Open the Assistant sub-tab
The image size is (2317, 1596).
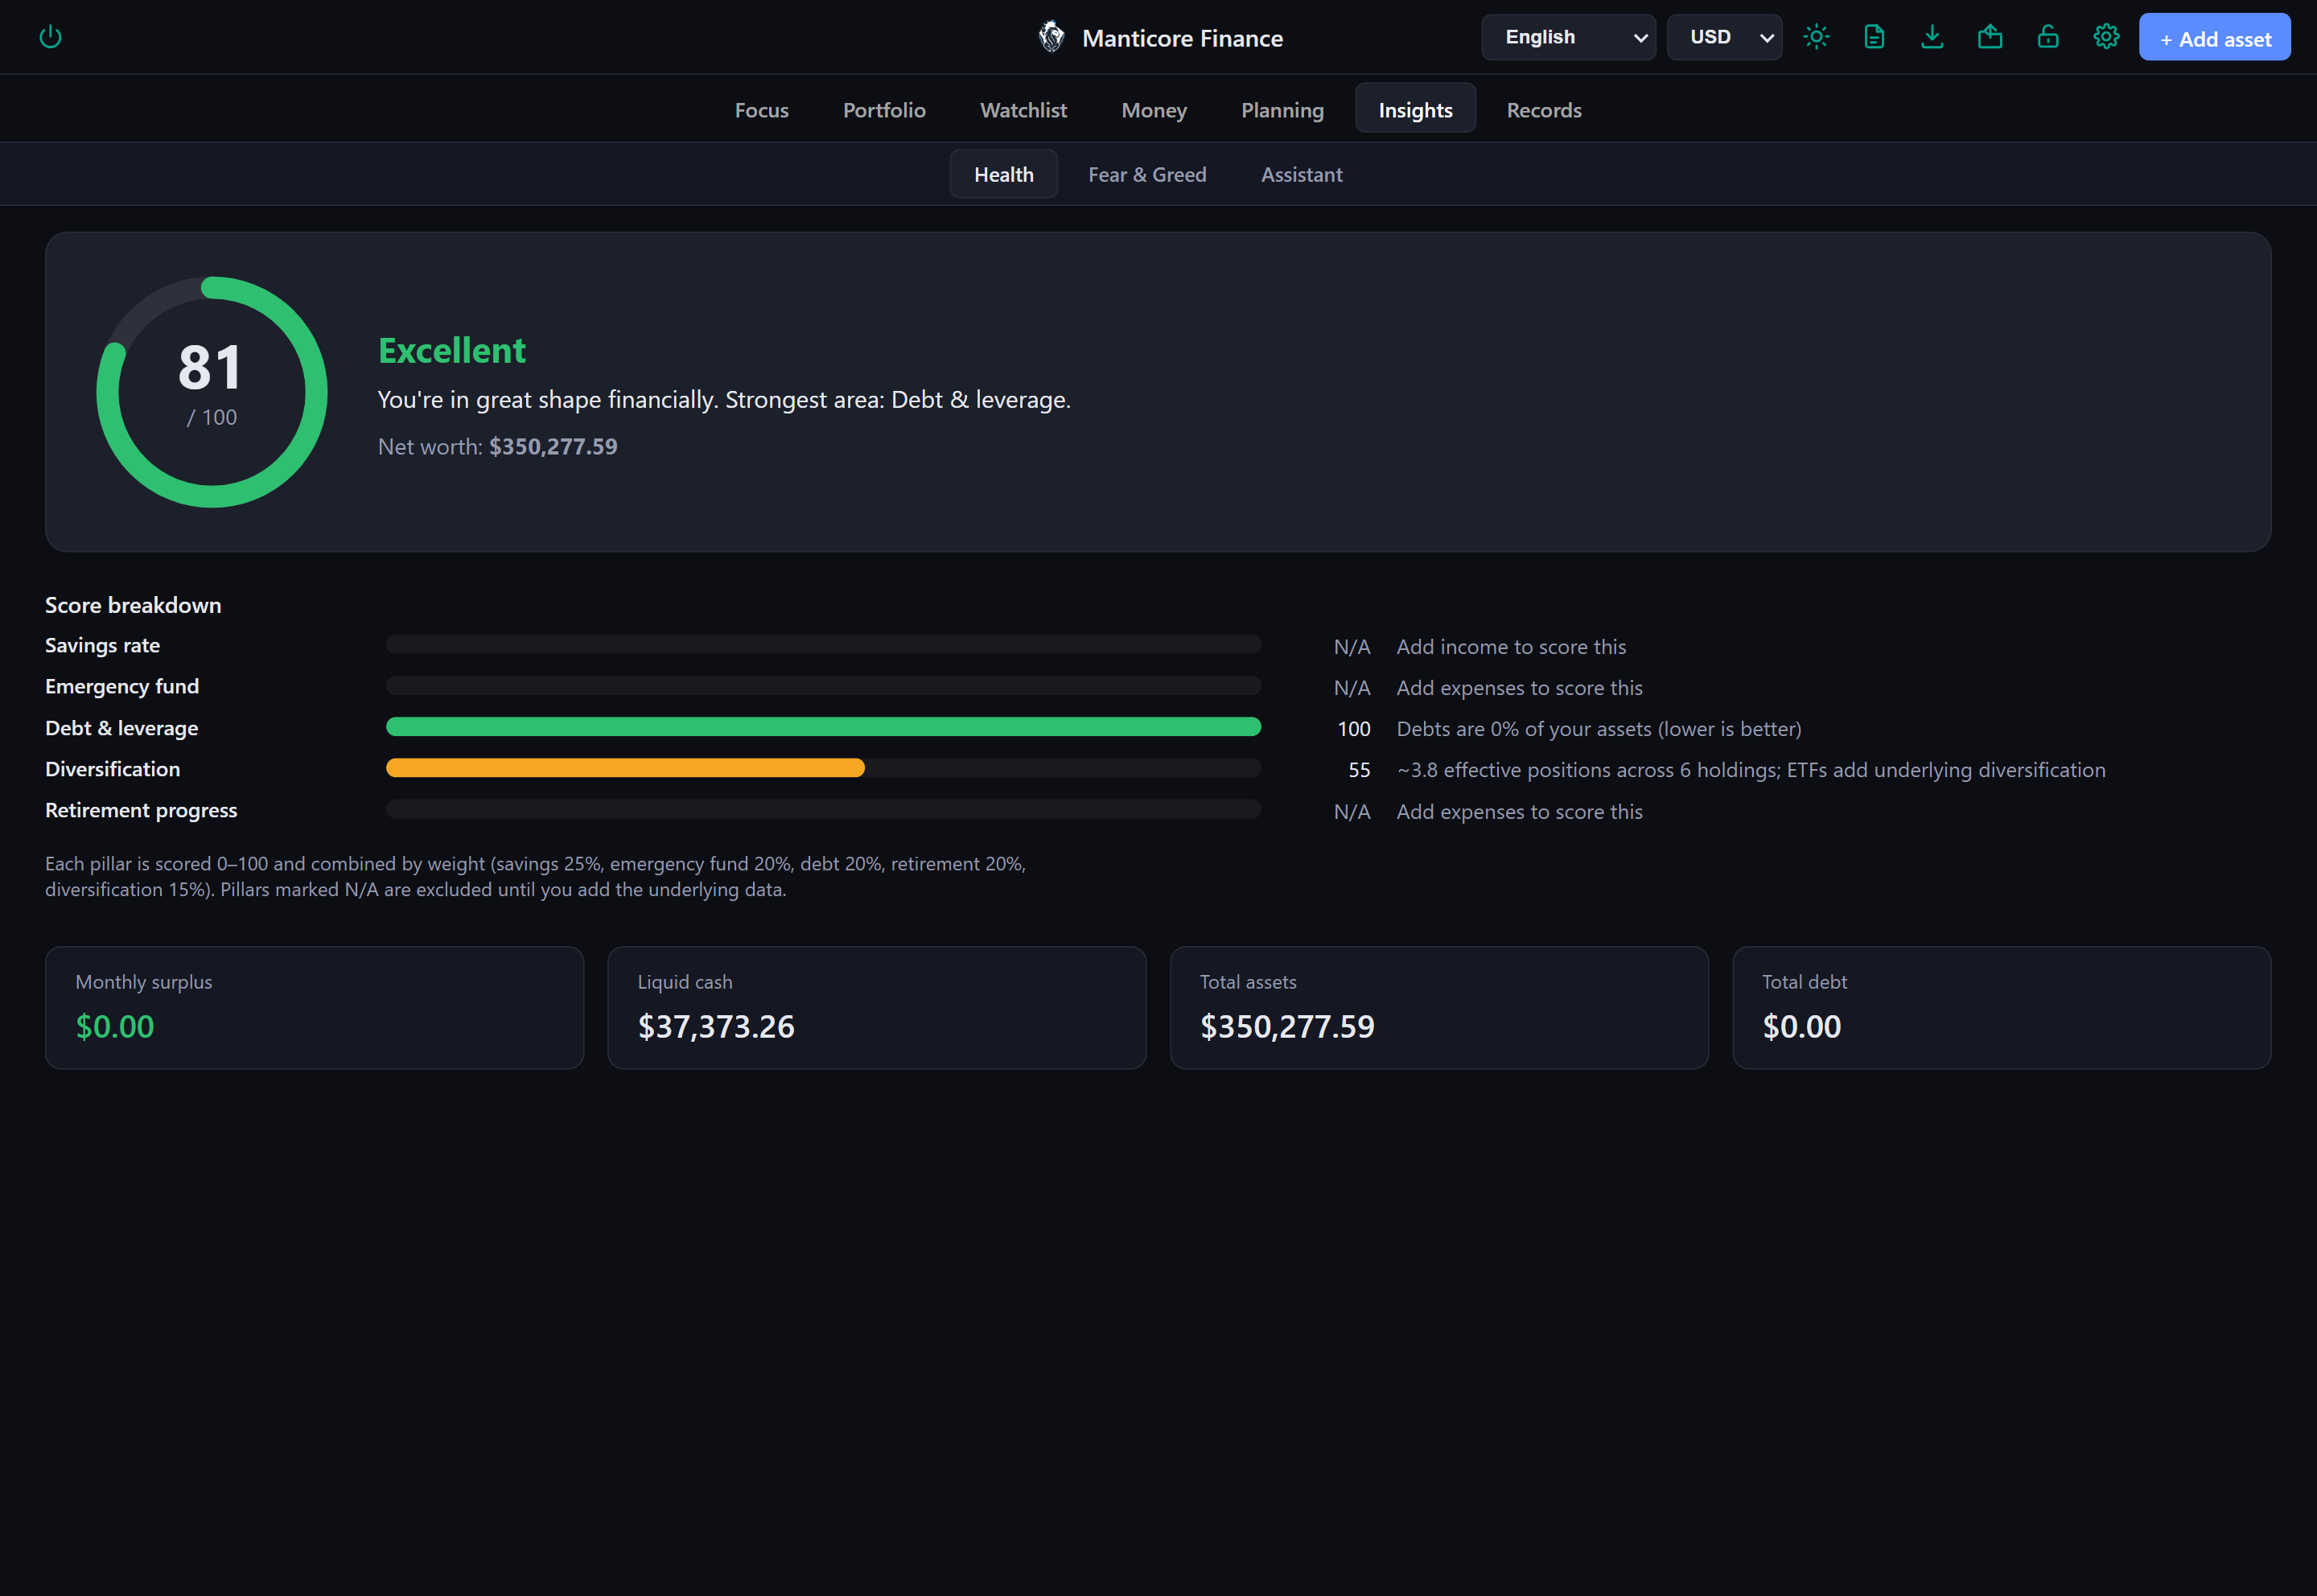point(1301,174)
